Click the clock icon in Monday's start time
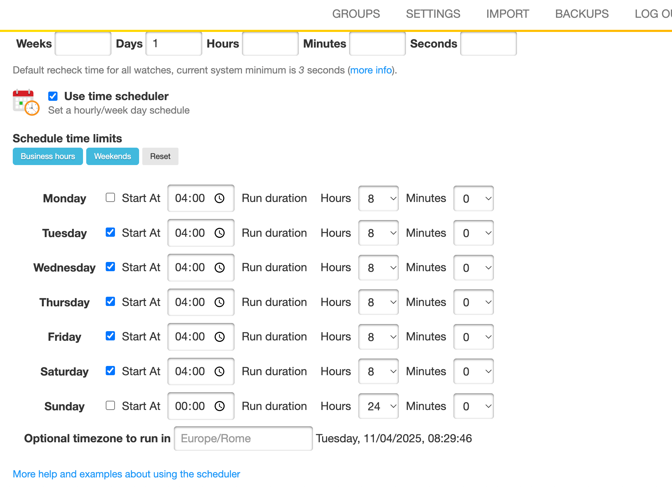The image size is (672, 487). [220, 198]
